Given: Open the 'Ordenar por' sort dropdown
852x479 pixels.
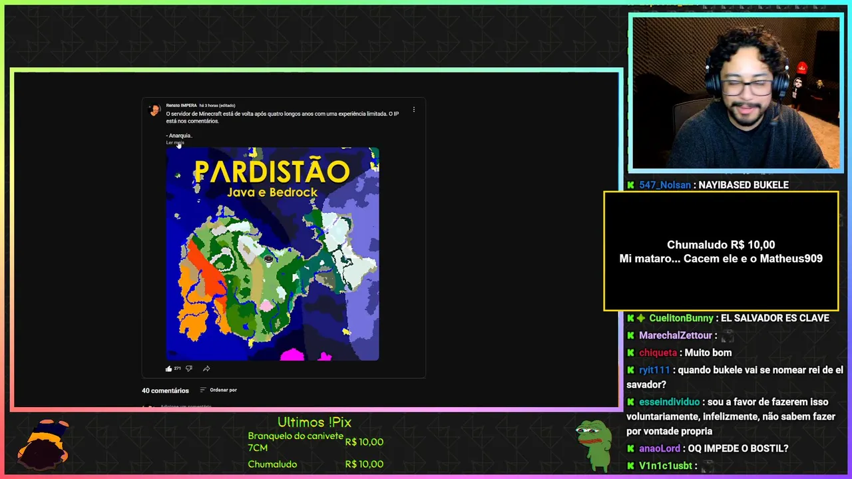Looking at the screenshot, I should tap(218, 390).
